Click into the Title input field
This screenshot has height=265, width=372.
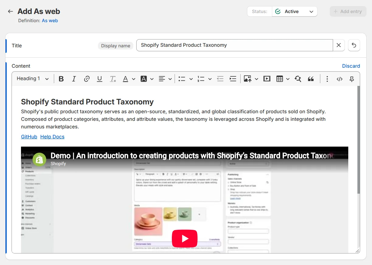click(235, 45)
